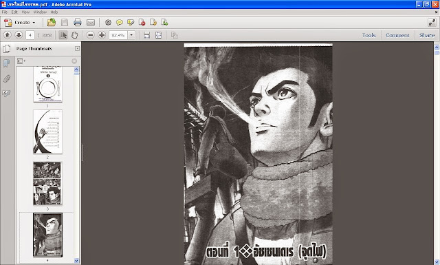The height and width of the screenshot is (265, 440).
Task: Fit one full page icon
Action: 159,35
